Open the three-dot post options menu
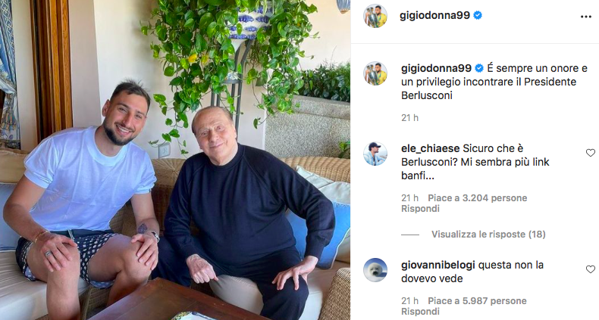 pos(585,17)
